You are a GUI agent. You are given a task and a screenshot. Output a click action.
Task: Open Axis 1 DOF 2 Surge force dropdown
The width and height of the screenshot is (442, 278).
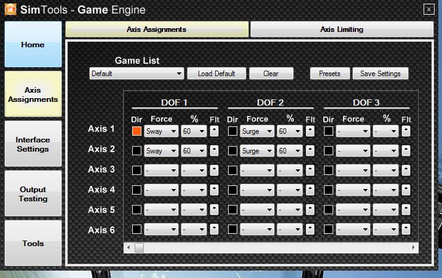pos(257,131)
